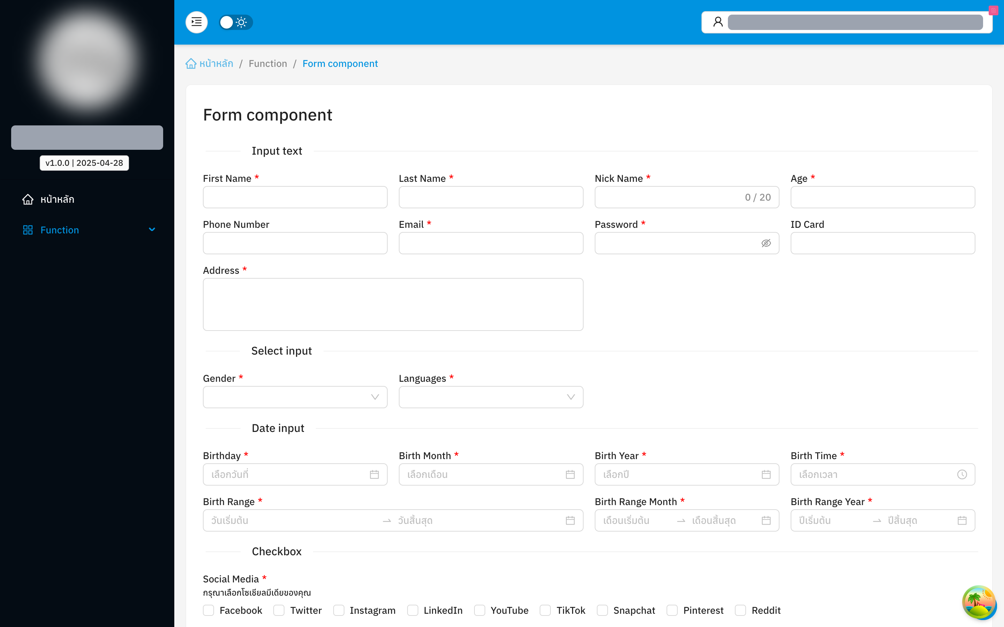Image resolution: width=1004 pixels, height=627 pixels.
Task: Collapse the sidebar using the menu fold icon
Action: click(197, 22)
